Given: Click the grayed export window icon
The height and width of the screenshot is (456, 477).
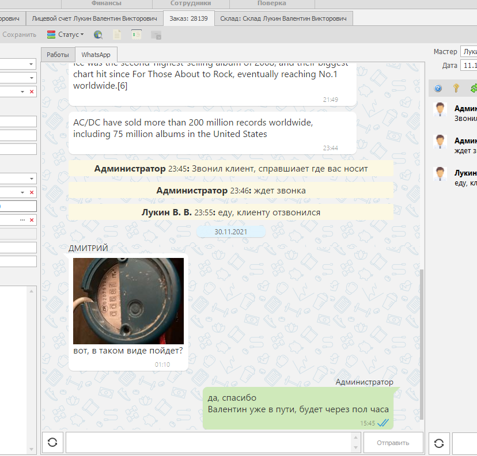Looking at the screenshot, I should (156, 35).
